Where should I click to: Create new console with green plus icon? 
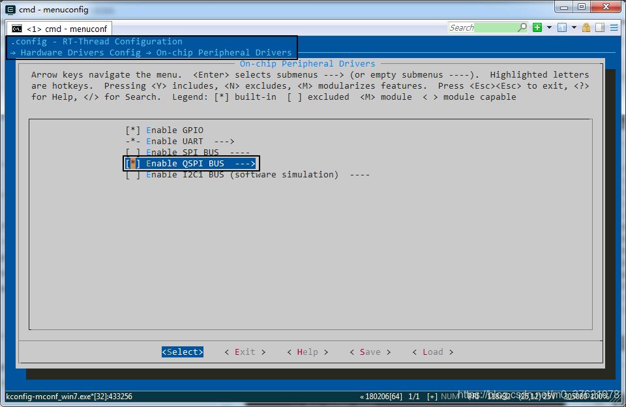[x=537, y=27]
